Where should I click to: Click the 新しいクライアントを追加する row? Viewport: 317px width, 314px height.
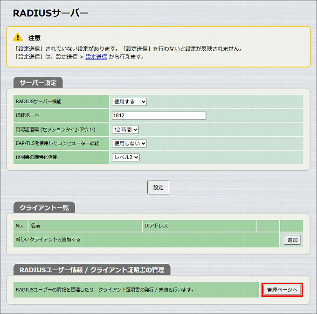click(146, 240)
